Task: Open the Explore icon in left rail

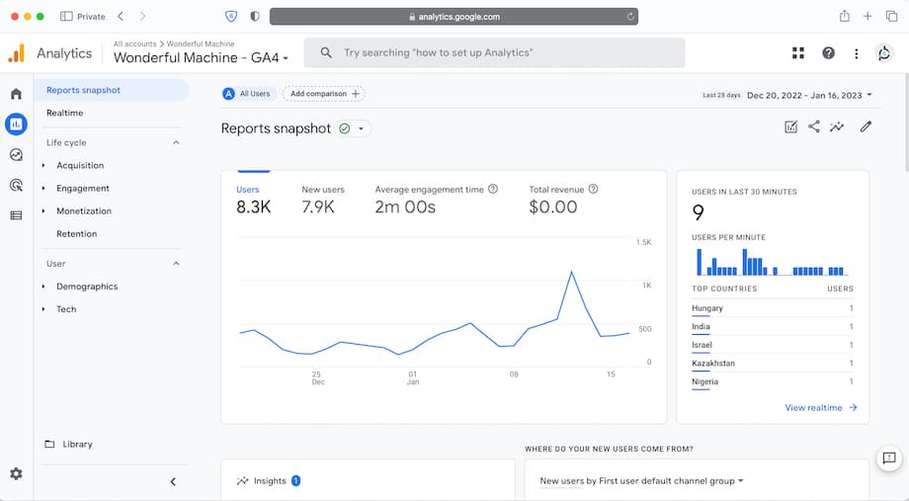Action: click(16, 155)
